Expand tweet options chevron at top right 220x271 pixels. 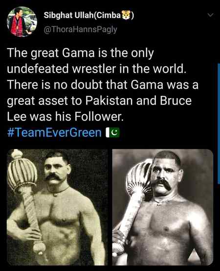coord(211,15)
